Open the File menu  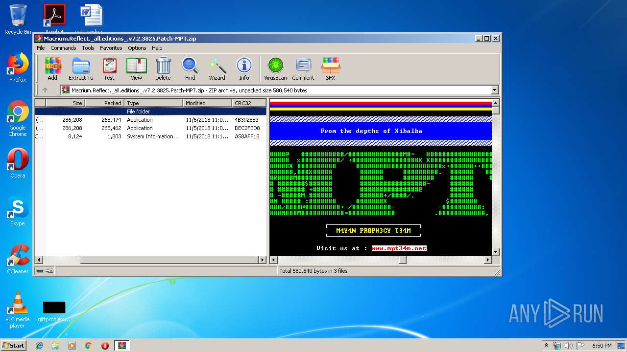tap(41, 48)
